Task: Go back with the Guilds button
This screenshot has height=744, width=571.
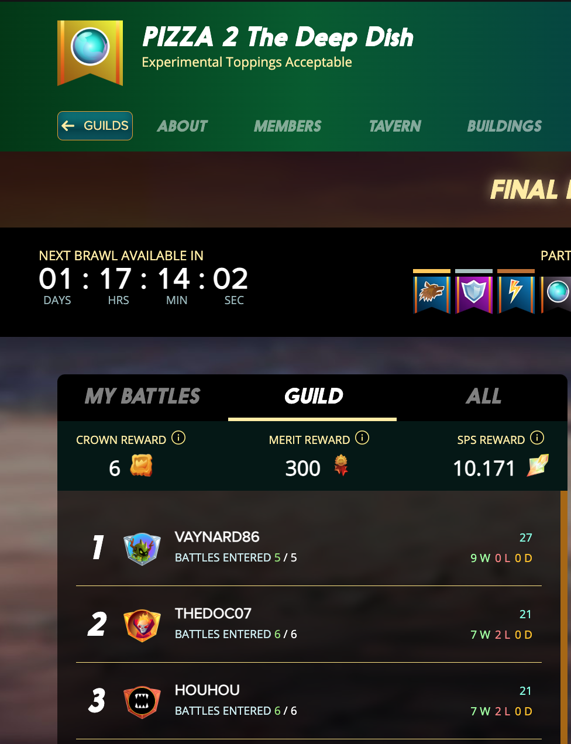Action: 95,126
